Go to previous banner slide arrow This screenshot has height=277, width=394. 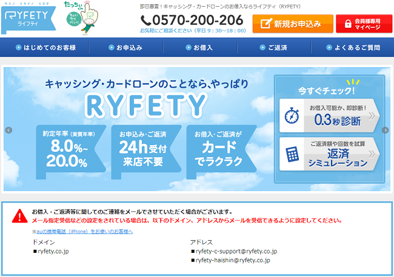(9, 131)
